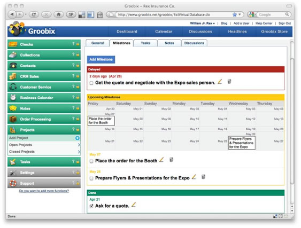Click the Google search field in the browser
The image size is (301, 228).
(x=272, y=14)
